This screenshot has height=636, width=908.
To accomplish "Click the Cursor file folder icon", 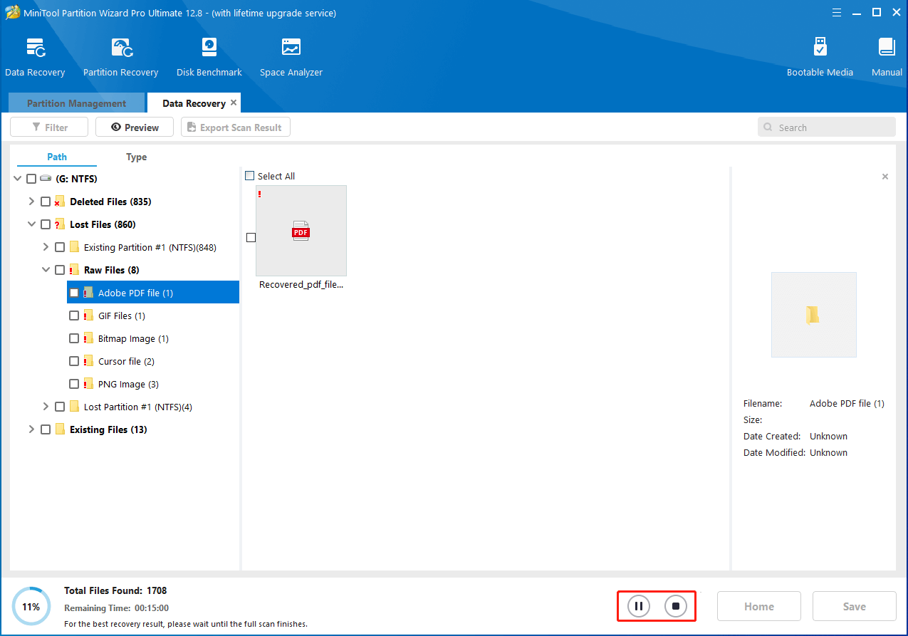I will [88, 361].
